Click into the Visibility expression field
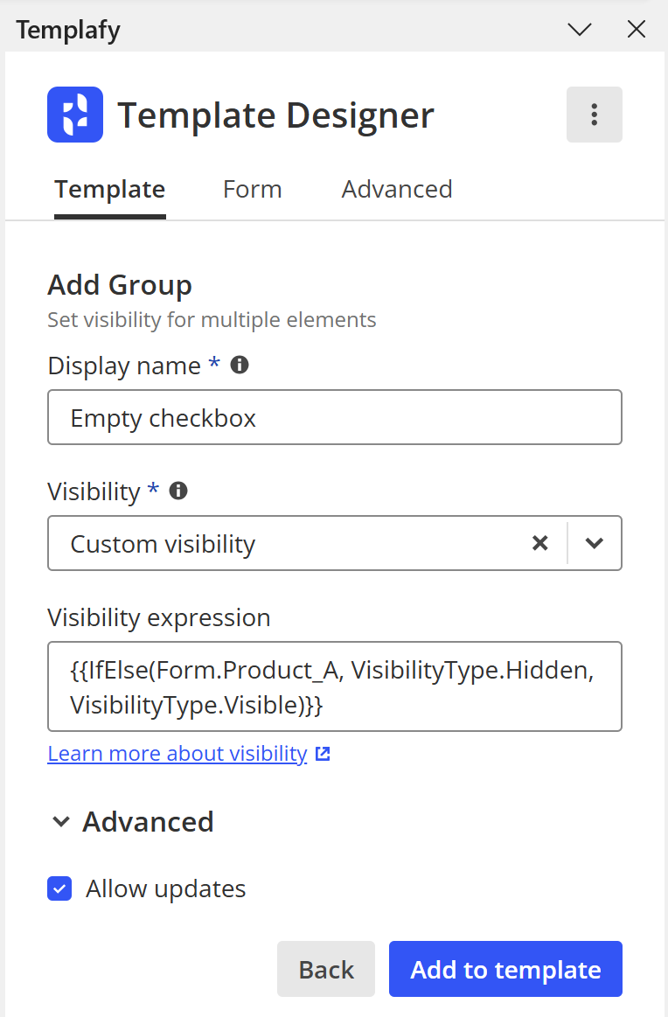The image size is (668, 1017). tap(335, 686)
